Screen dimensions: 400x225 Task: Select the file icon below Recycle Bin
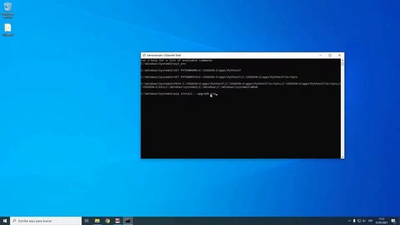click(8, 30)
